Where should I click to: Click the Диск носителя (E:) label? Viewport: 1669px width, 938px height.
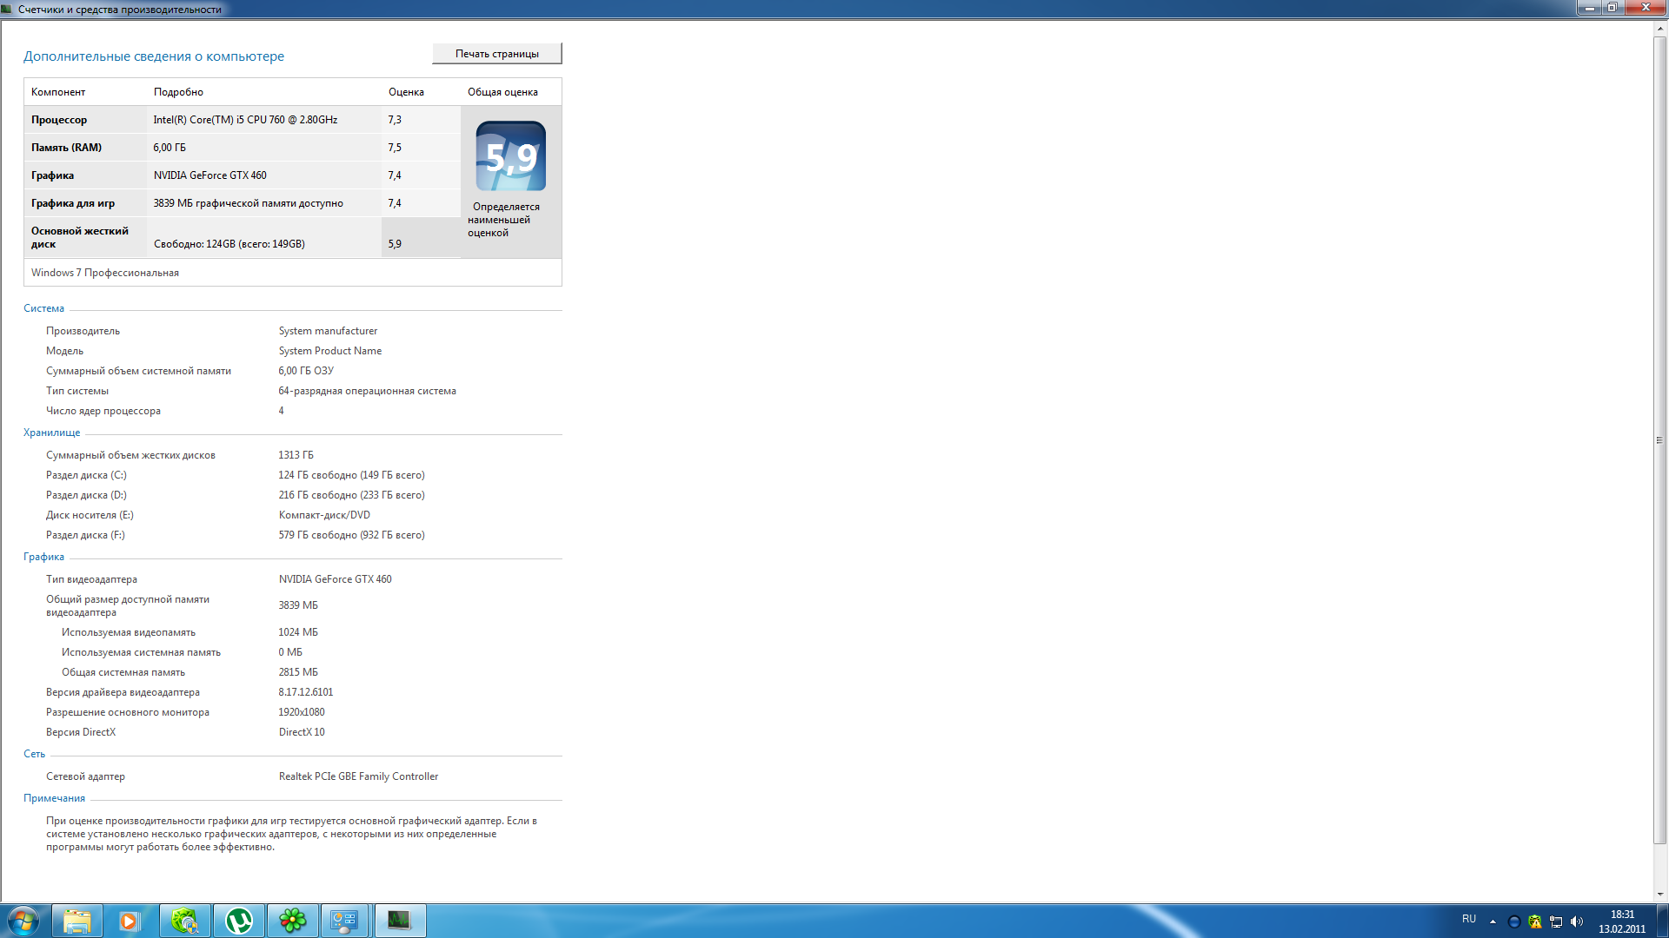tap(90, 515)
